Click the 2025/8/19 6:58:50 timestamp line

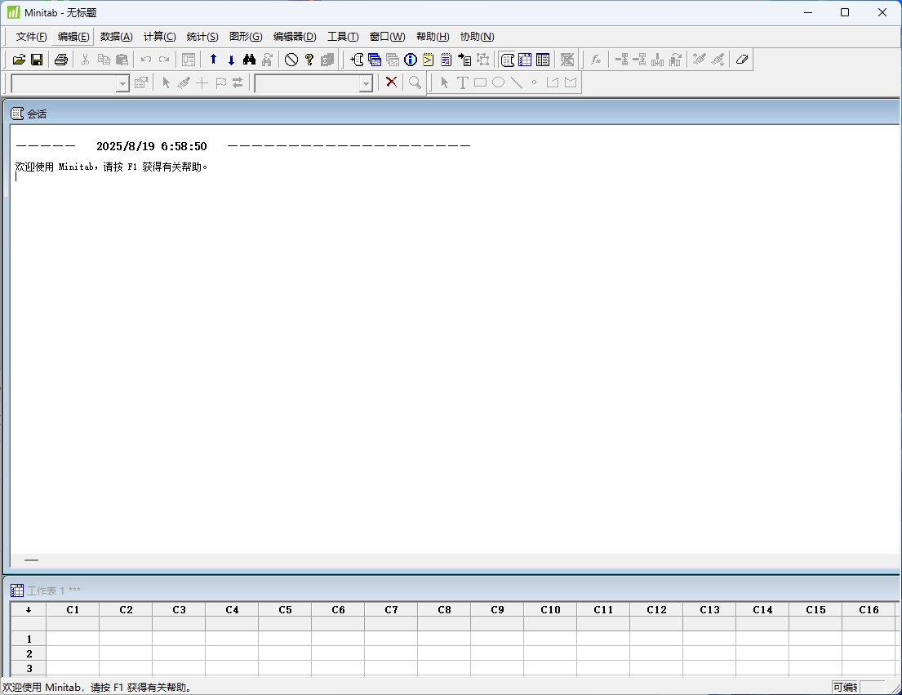coord(151,146)
